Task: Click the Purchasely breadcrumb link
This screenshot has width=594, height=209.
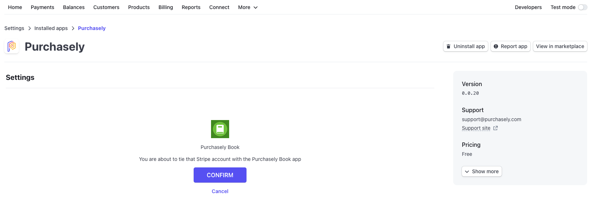Action: click(92, 28)
